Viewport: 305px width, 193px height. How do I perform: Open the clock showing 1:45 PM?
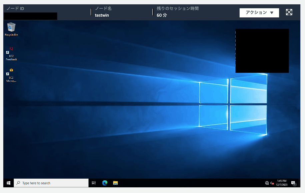tap(282, 183)
